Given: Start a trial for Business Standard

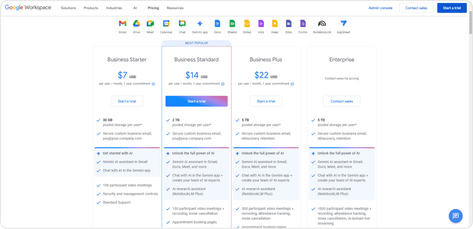Looking at the screenshot, I should [196, 101].
